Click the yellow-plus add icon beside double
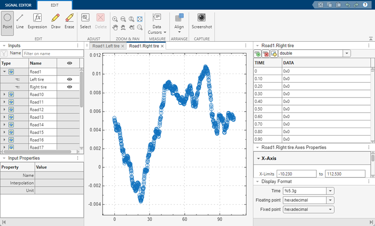Screen dimensions: 375x226 [x=274, y=53]
